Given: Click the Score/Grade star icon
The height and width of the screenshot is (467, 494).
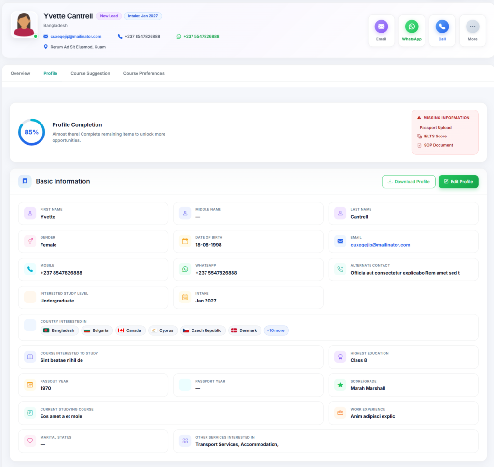Looking at the screenshot, I should point(340,385).
